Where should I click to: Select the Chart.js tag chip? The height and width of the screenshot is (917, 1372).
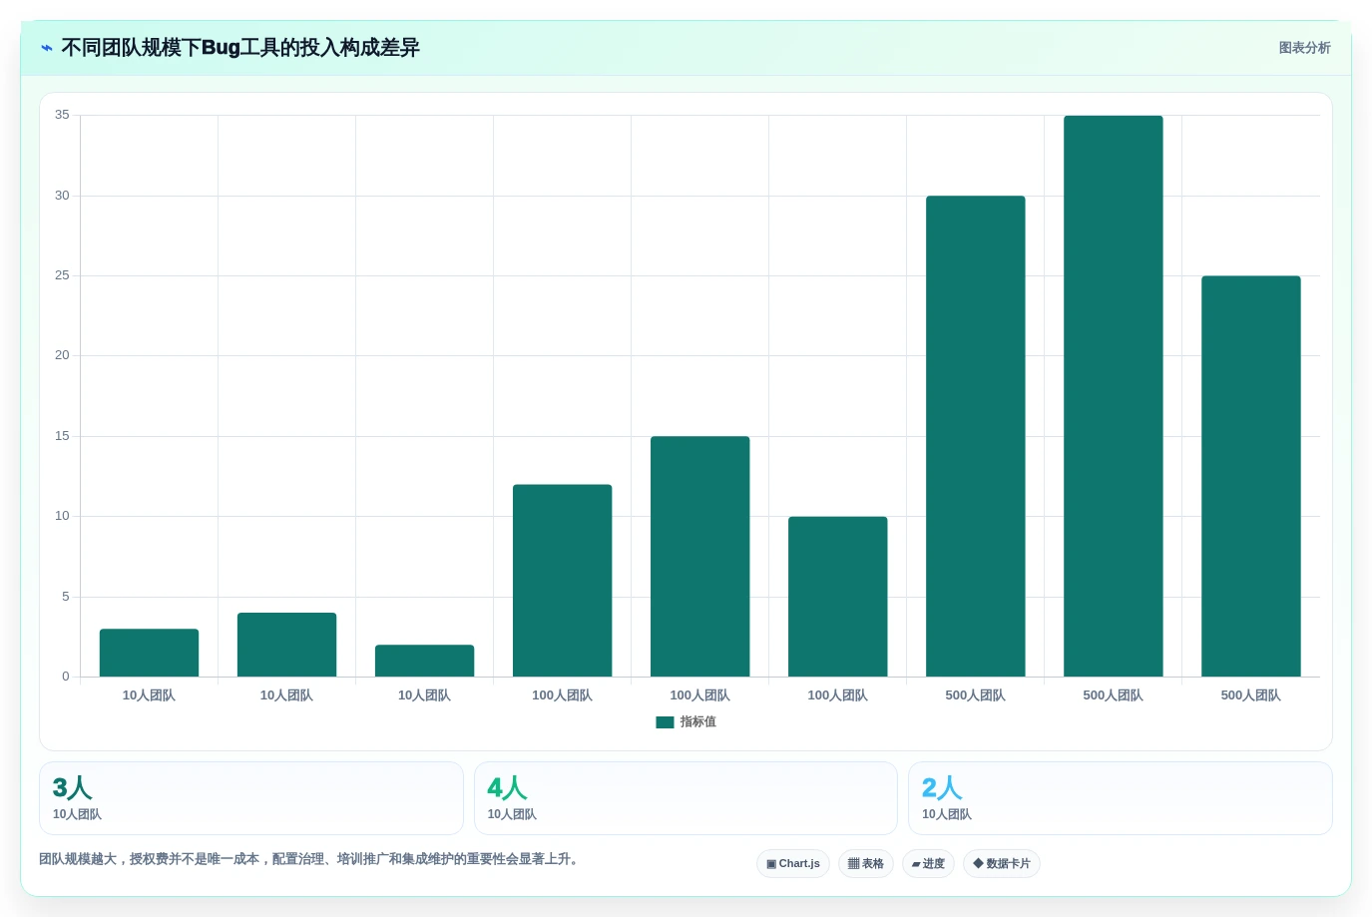[x=793, y=864]
